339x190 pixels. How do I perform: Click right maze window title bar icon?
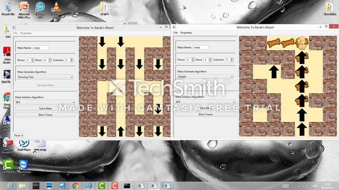click(x=174, y=27)
